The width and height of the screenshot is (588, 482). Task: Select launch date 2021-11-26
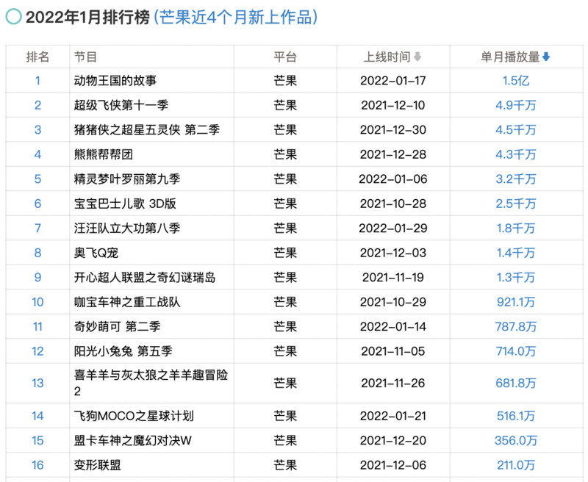(x=393, y=383)
